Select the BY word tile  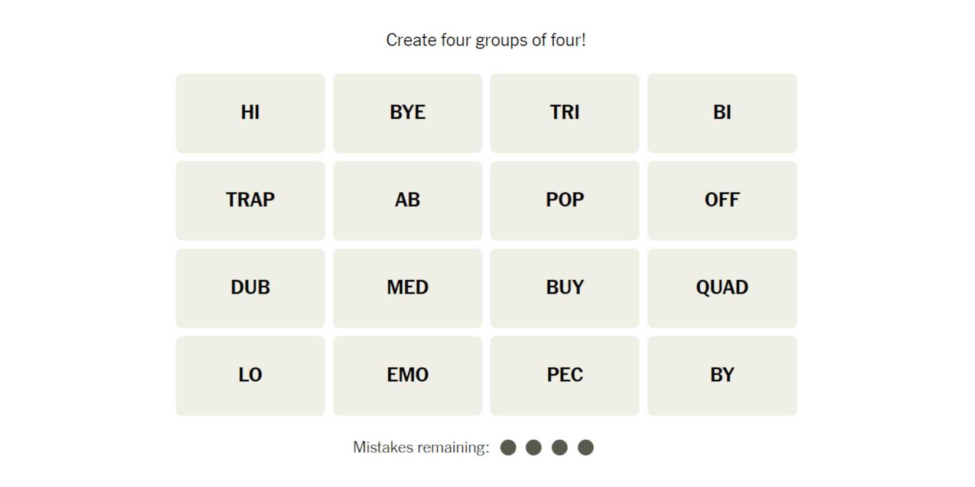coord(721,375)
